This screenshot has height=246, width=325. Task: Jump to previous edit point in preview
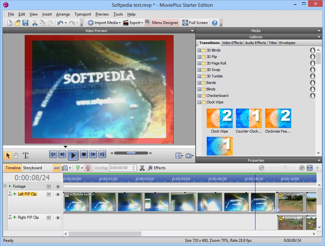coord(53,154)
